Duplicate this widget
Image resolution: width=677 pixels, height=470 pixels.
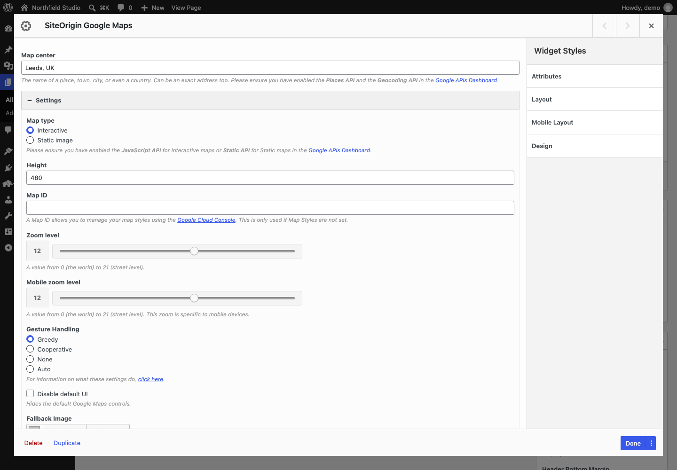pyautogui.click(x=67, y=443)
